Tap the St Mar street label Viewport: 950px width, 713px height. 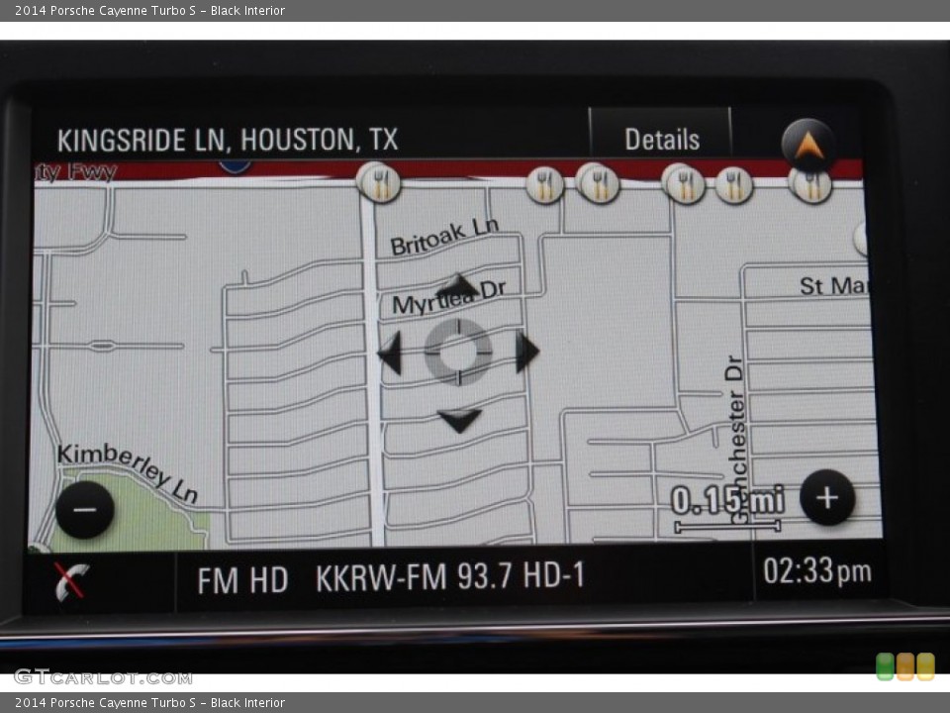pyautogui.click(x=833, y=285)
